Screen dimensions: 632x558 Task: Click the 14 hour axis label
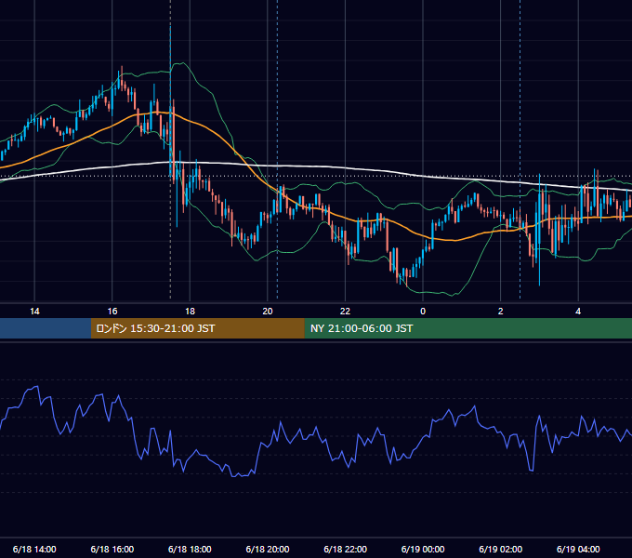[x=34, y=312]
